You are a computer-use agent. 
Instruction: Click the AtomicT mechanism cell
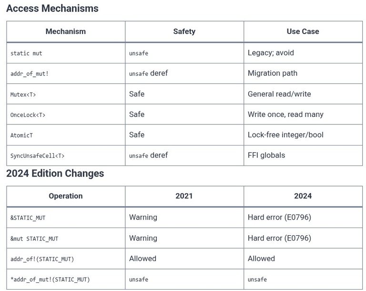[66, 135]
